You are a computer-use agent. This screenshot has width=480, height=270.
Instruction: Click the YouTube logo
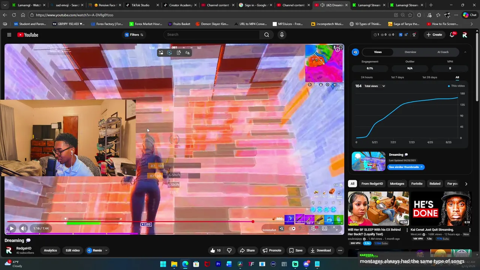point(28,34)
